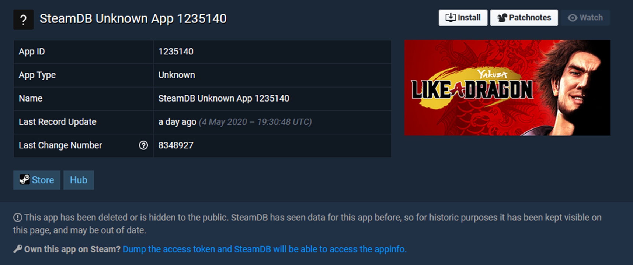Screen dimensions: 633x265
Task: Click the App ID value 1235140
Action: (x=176, y=52)
